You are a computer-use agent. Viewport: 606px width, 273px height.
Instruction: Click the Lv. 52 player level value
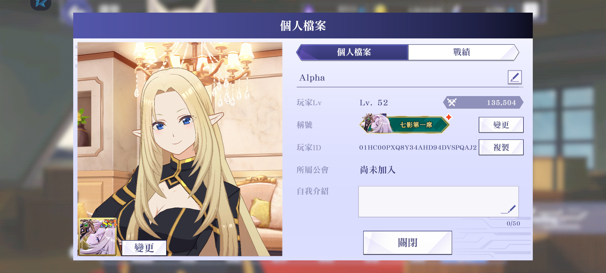coord(374,103)
